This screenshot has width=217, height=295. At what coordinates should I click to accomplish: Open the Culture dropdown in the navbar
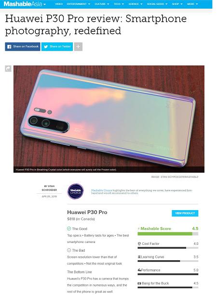click(x=102, y=4)
